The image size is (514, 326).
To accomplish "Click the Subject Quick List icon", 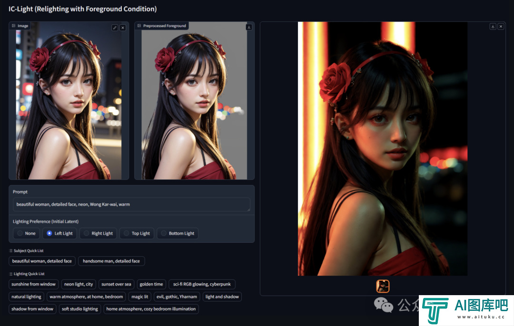I will point(11,251).
